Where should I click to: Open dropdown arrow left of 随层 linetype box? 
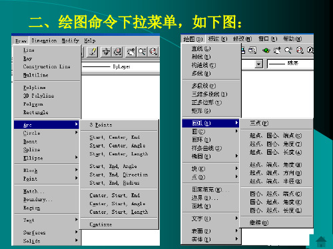tap(258, 64)
